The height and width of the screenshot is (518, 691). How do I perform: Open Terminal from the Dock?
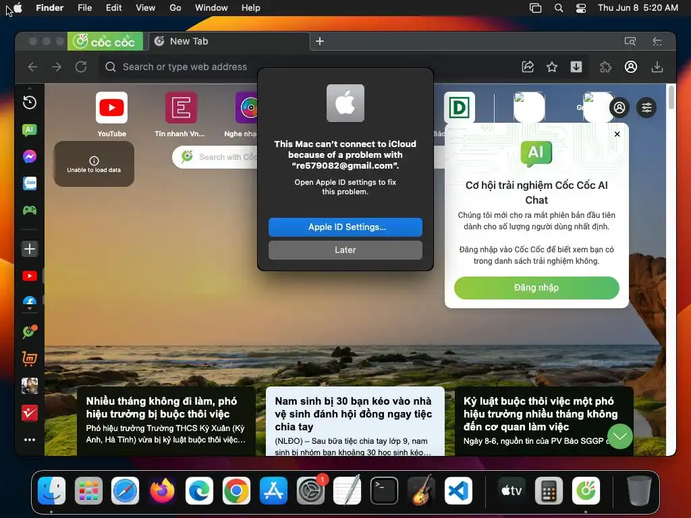384,490
